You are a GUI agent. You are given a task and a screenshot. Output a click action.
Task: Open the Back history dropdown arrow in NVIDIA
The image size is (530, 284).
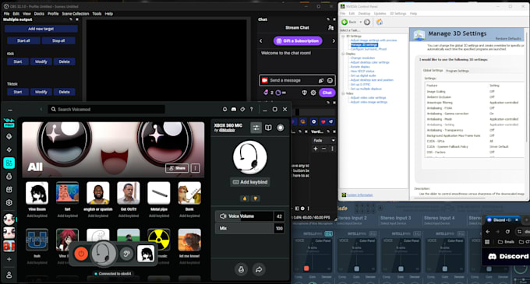pyautogui.click(x=361, y=22)
